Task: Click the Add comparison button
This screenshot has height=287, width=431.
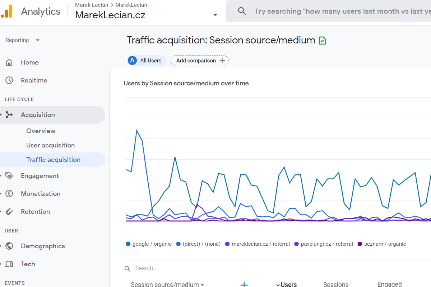Action: [200, 61]
